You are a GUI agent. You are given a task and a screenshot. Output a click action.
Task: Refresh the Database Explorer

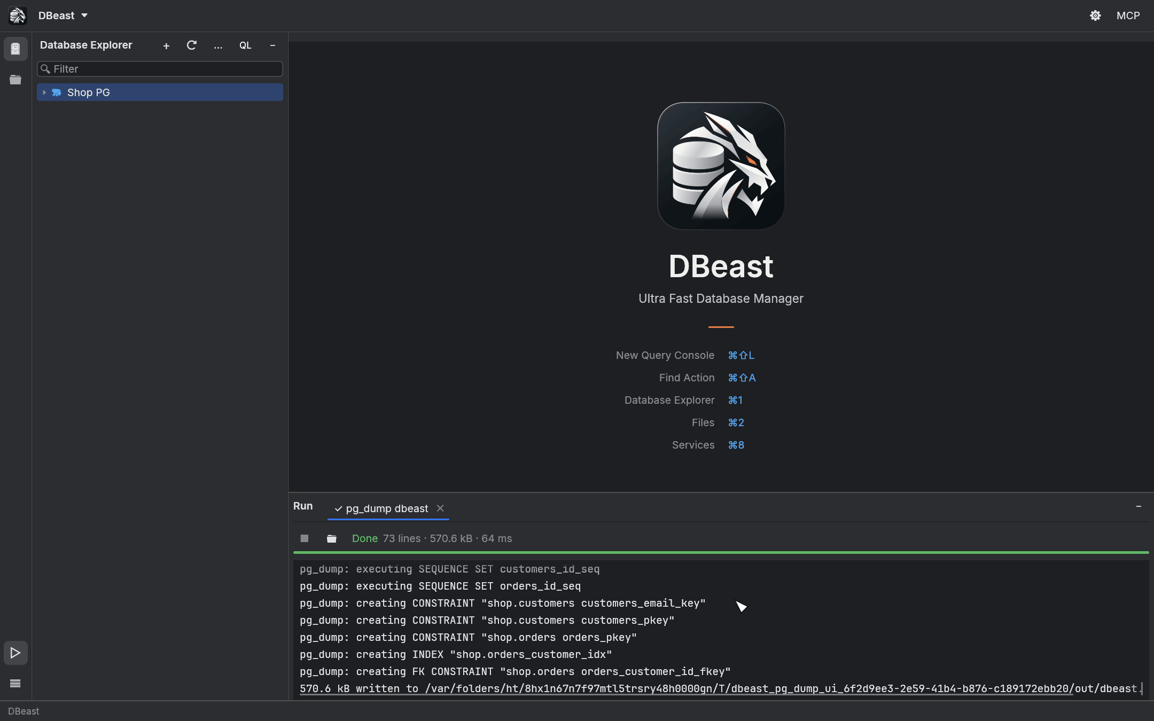[191, 45]
